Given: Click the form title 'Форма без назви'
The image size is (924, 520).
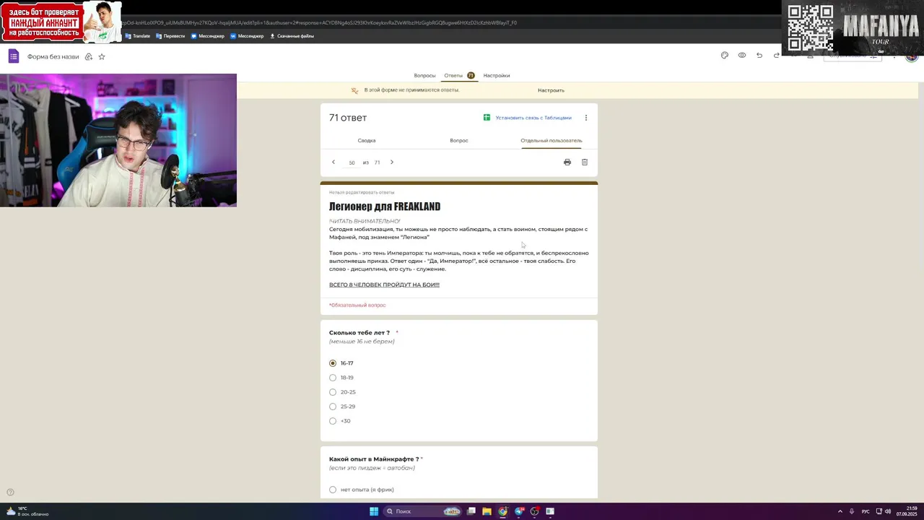Looking at the screenshot, I should click(53, 56).
